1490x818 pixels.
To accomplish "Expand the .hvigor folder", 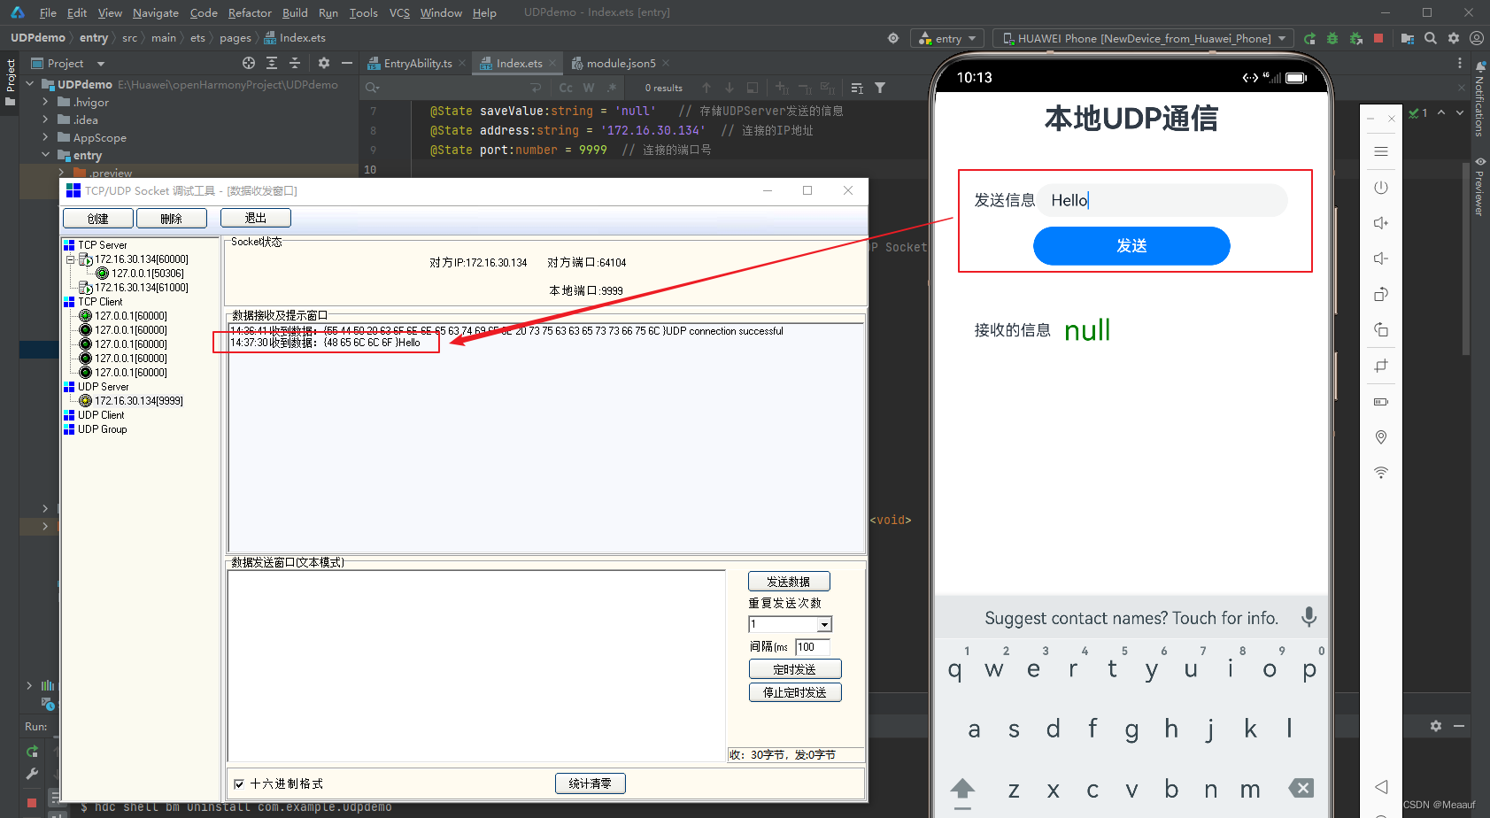I will point(45,102).
